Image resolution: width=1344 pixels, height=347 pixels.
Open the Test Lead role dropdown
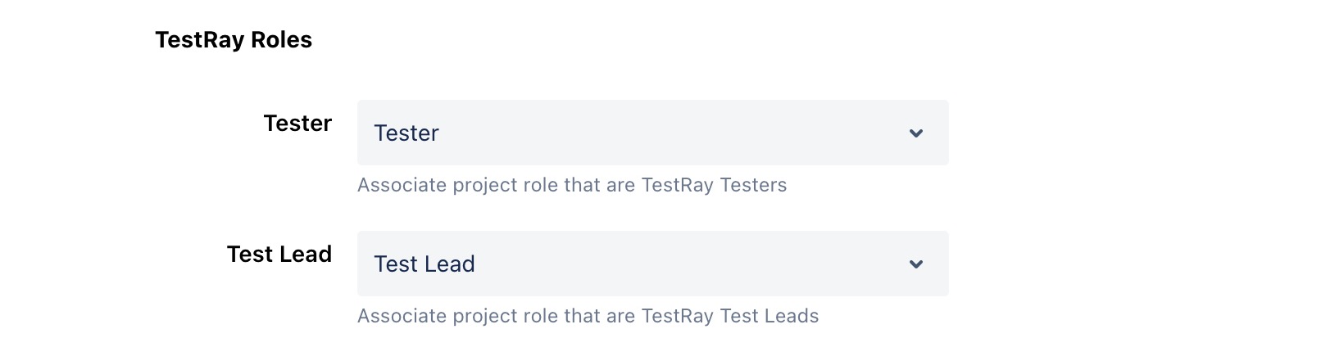pos(652,264)
